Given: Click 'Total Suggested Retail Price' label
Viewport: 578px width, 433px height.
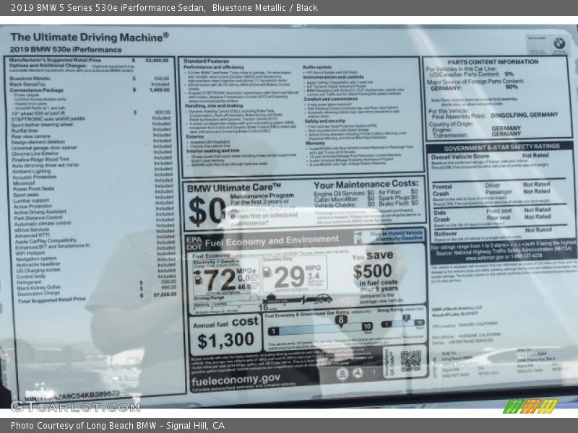Looking at the screenshot, I should (x=51, y=299).
